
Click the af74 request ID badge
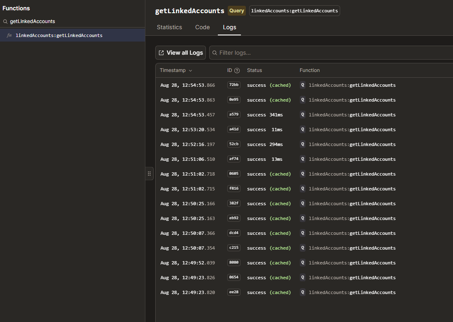pos(234,159)
